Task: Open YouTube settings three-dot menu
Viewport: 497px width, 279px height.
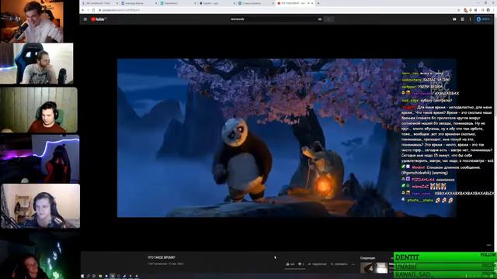Action: tap(470, 19)
